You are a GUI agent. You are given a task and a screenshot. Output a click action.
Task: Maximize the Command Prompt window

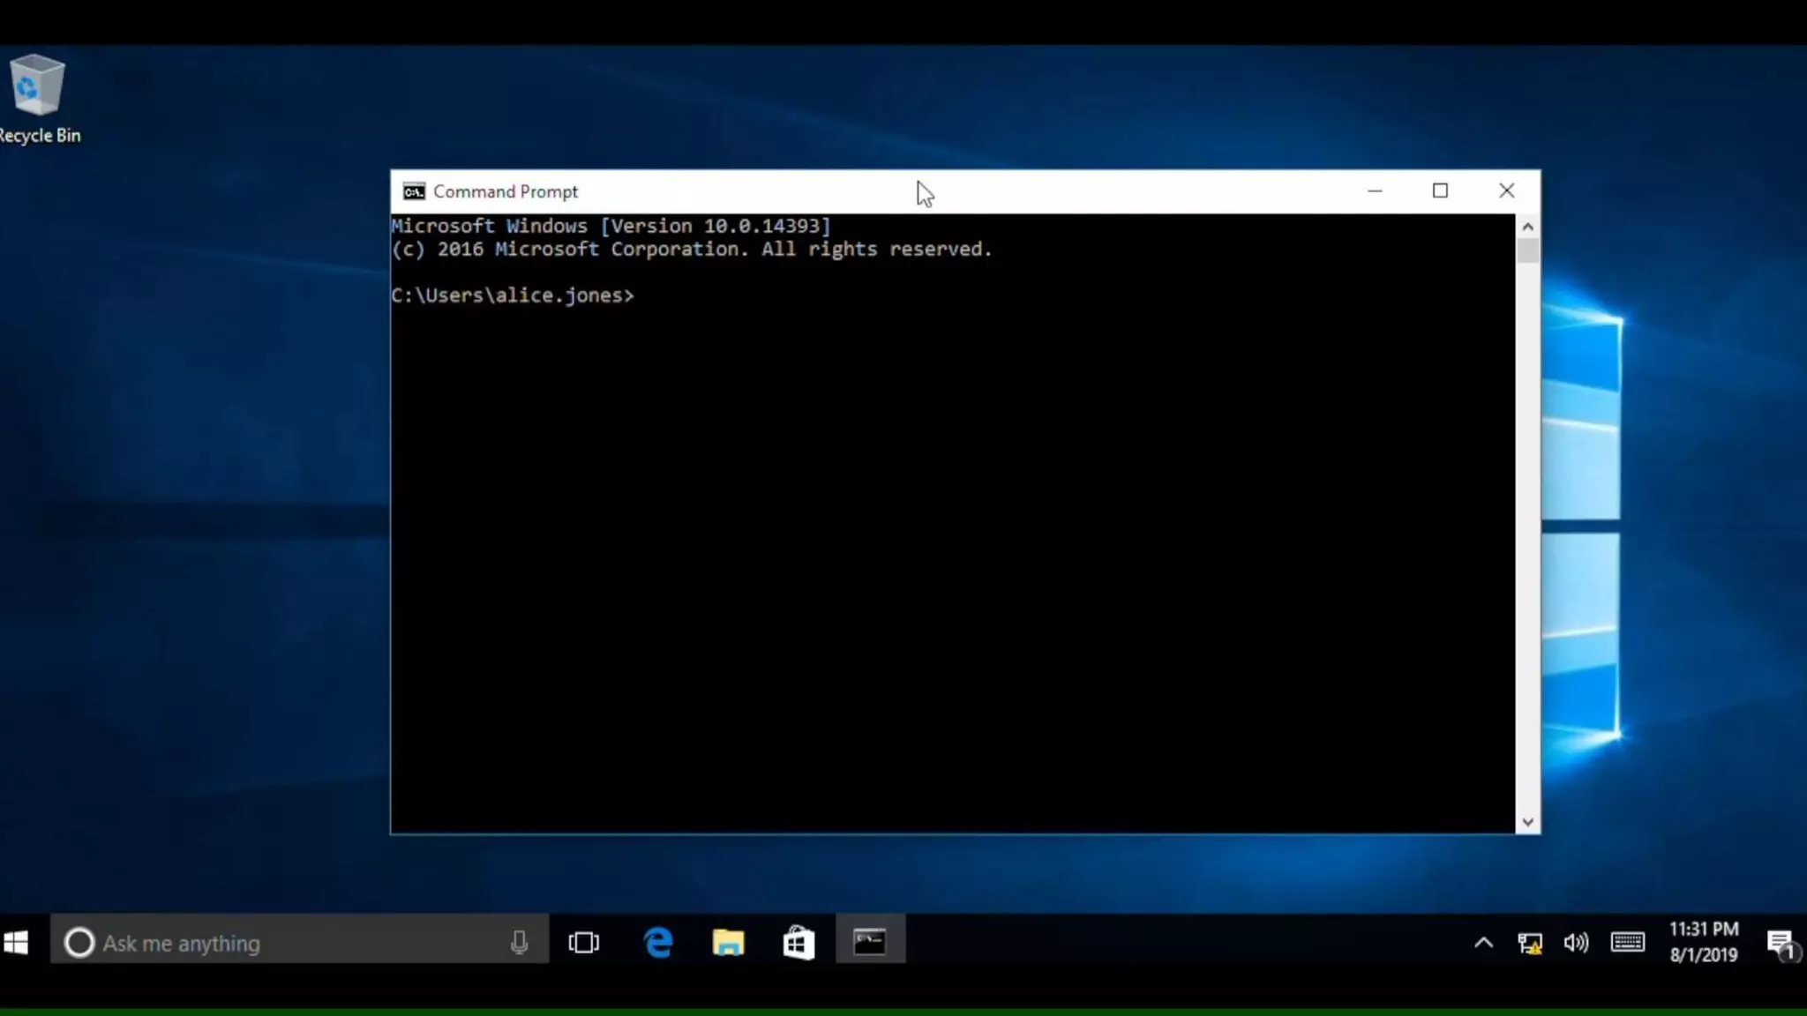coord(1440,190)
